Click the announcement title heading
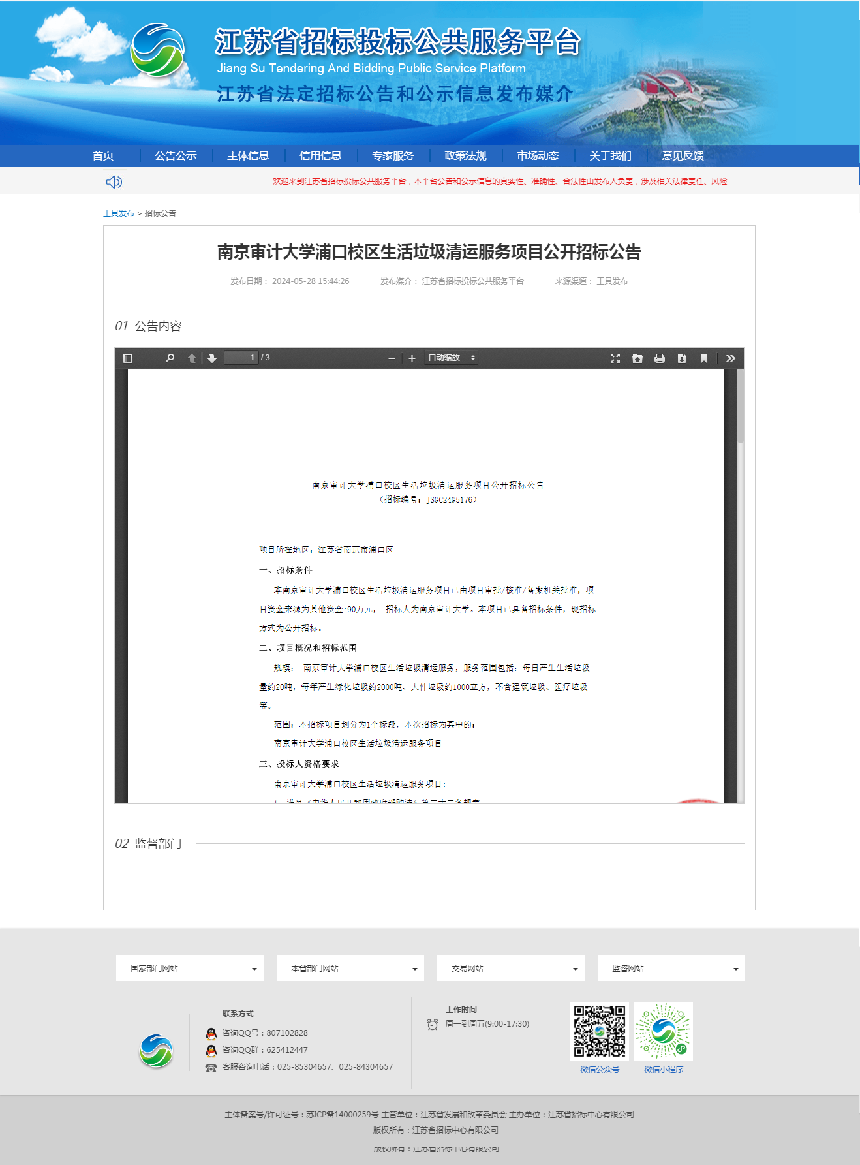 coord(429,252)
